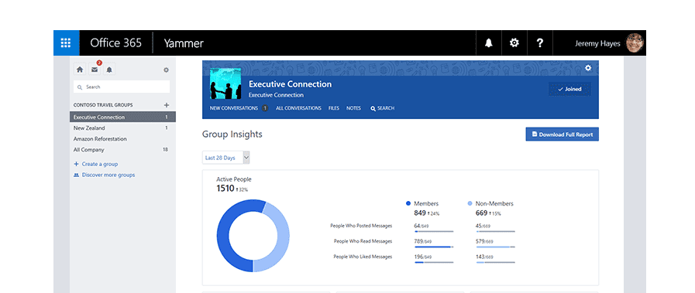Click Download Full Report button
The image size is (695, 293).
[x=562, y=135]
